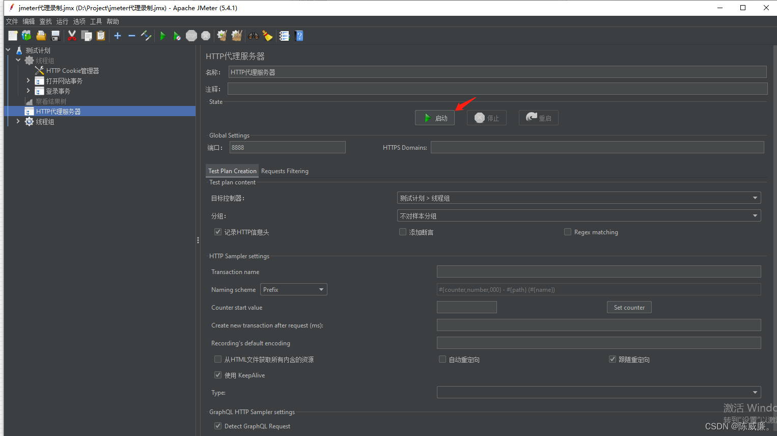Collapse the 测试计划 tree node
This screenshot has height=436, width=777.
click(8, 50)
